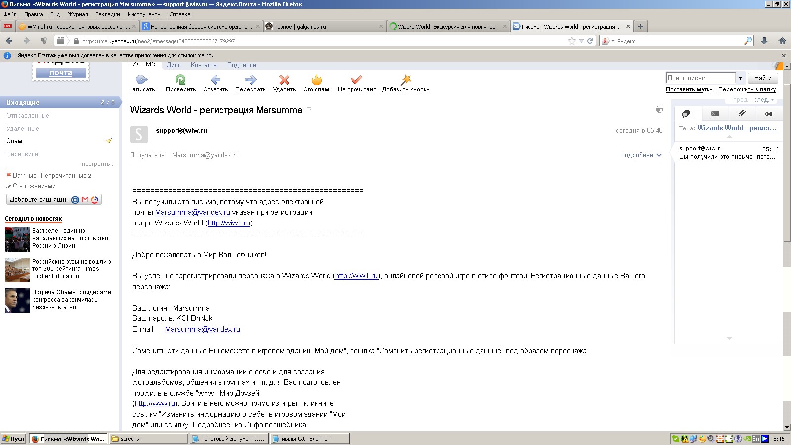Open the Подписки tab
This screenshot has width=791, height=445.
(242, 65)
